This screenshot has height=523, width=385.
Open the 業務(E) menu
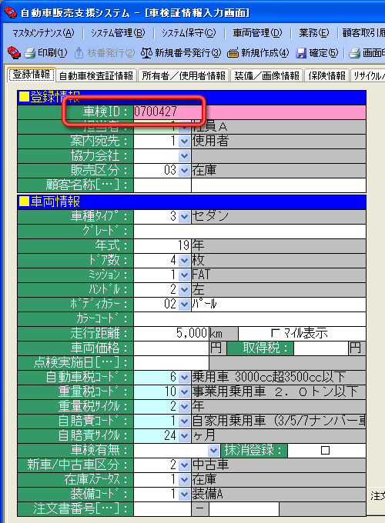(314, 33)
